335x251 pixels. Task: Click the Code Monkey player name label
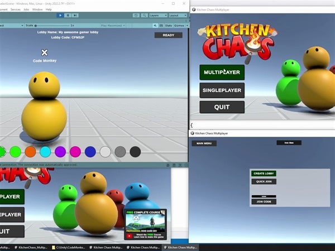coord(45,61)
